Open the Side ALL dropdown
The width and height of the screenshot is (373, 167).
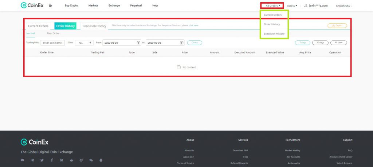pyautogui.click(x=84, y=43)
